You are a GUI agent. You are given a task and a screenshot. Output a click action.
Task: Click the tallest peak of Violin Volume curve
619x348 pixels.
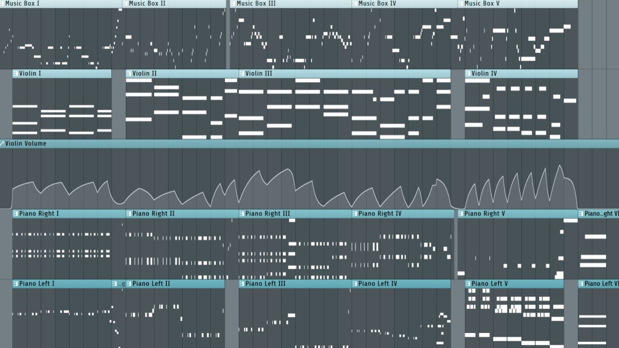(x=560, y=166)
